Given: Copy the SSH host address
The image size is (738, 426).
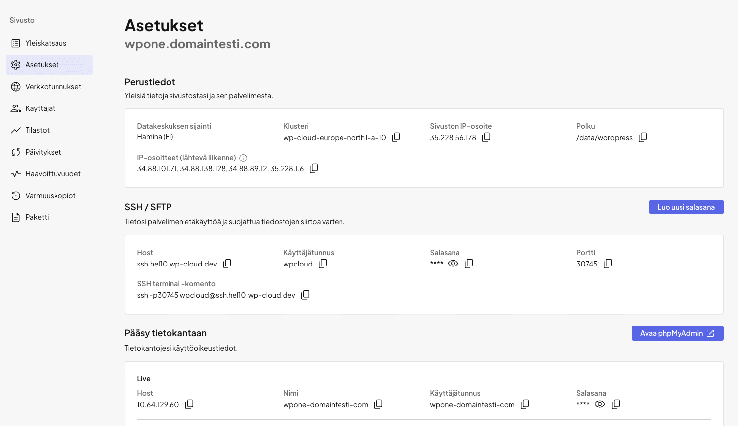Looking at the screenshot, I should point(227,264).
